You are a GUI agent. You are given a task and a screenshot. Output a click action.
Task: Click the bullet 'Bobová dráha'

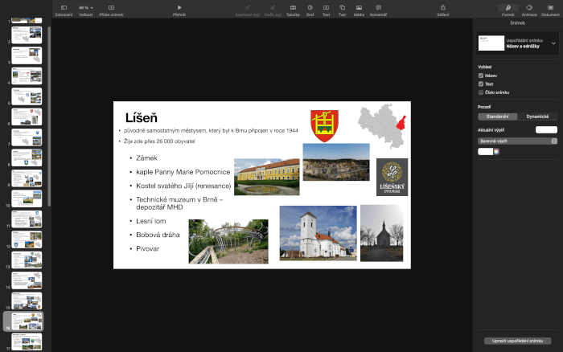pyautogui.click(x=158, y=235)
